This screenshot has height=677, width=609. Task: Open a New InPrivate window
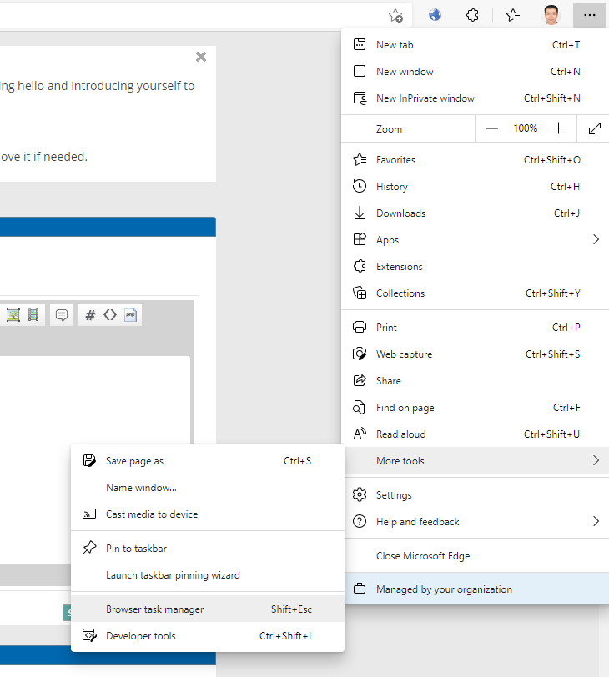(x=476, y=98)
